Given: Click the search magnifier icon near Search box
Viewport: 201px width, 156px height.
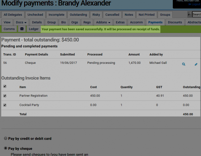Looking at the screenshot, I should pos(190,14).
